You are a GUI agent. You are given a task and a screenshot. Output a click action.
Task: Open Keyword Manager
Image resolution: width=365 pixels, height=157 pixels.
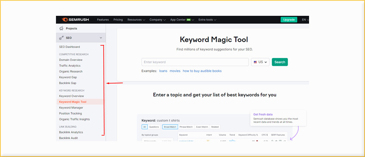(71, 108)
